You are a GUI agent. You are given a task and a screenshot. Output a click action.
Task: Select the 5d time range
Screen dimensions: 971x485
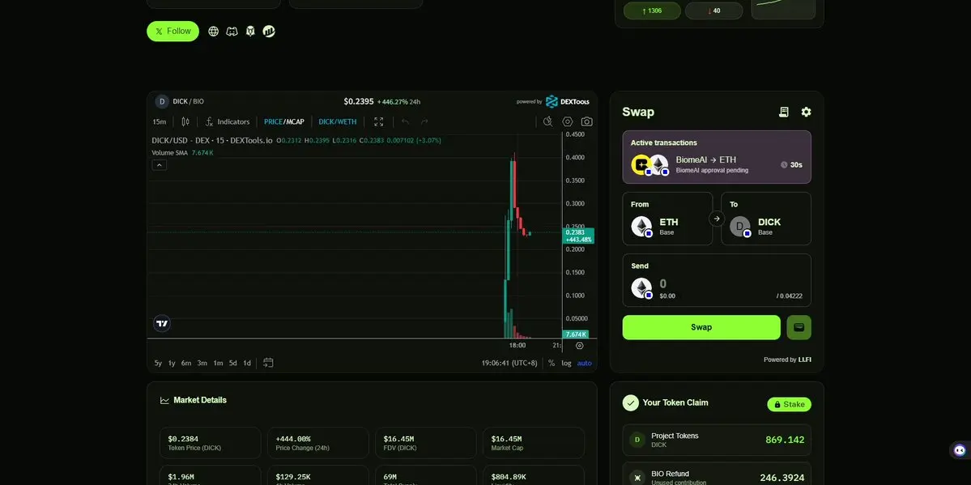pyautogui.click(x=233, y=363)
